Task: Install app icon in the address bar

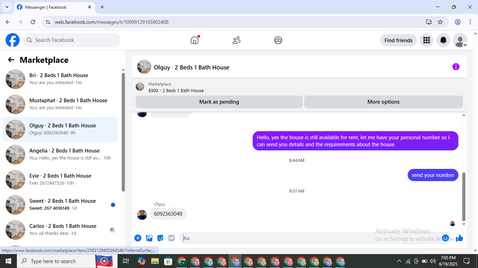Action: pyautogui.click(x=429, y=22)
